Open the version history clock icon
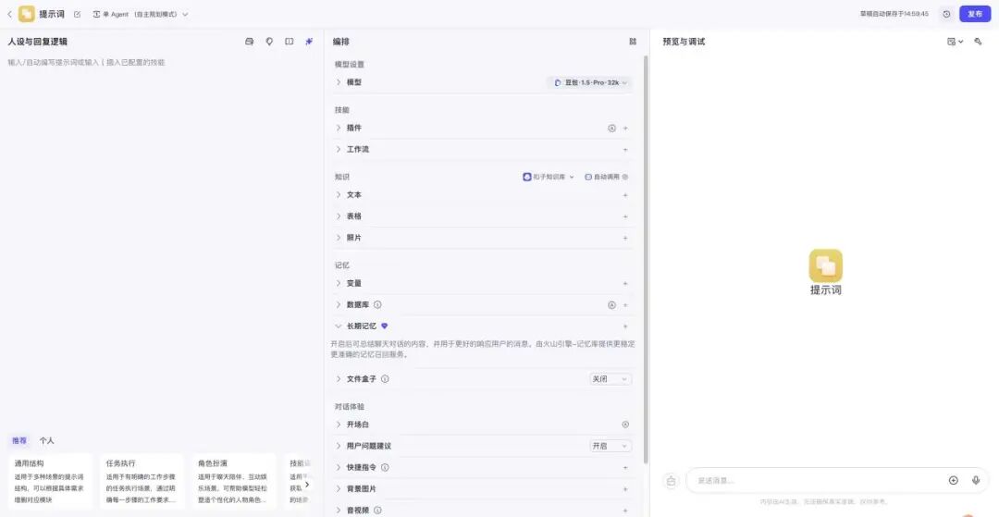The height and width of the screenshot is (517, 999). point(947,14)
